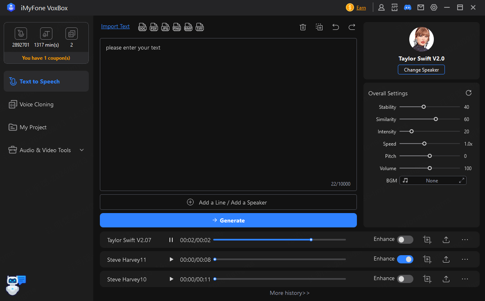This screenshot has height=301, width=485.
Task: Disable Enhance for Steve Harvey11
Action: coord(405,259)
